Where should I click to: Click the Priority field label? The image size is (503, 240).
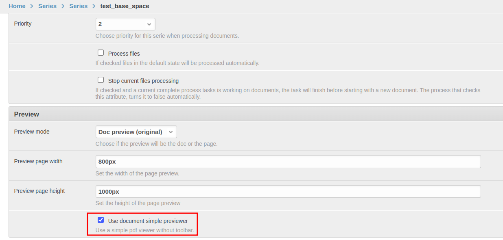click(x=23, y=24)
